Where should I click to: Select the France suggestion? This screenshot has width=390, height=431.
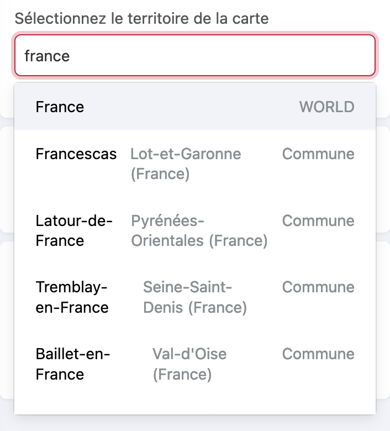[x=60, y=107]
